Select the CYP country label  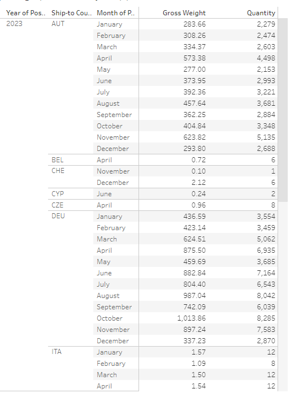coord(58,194)
